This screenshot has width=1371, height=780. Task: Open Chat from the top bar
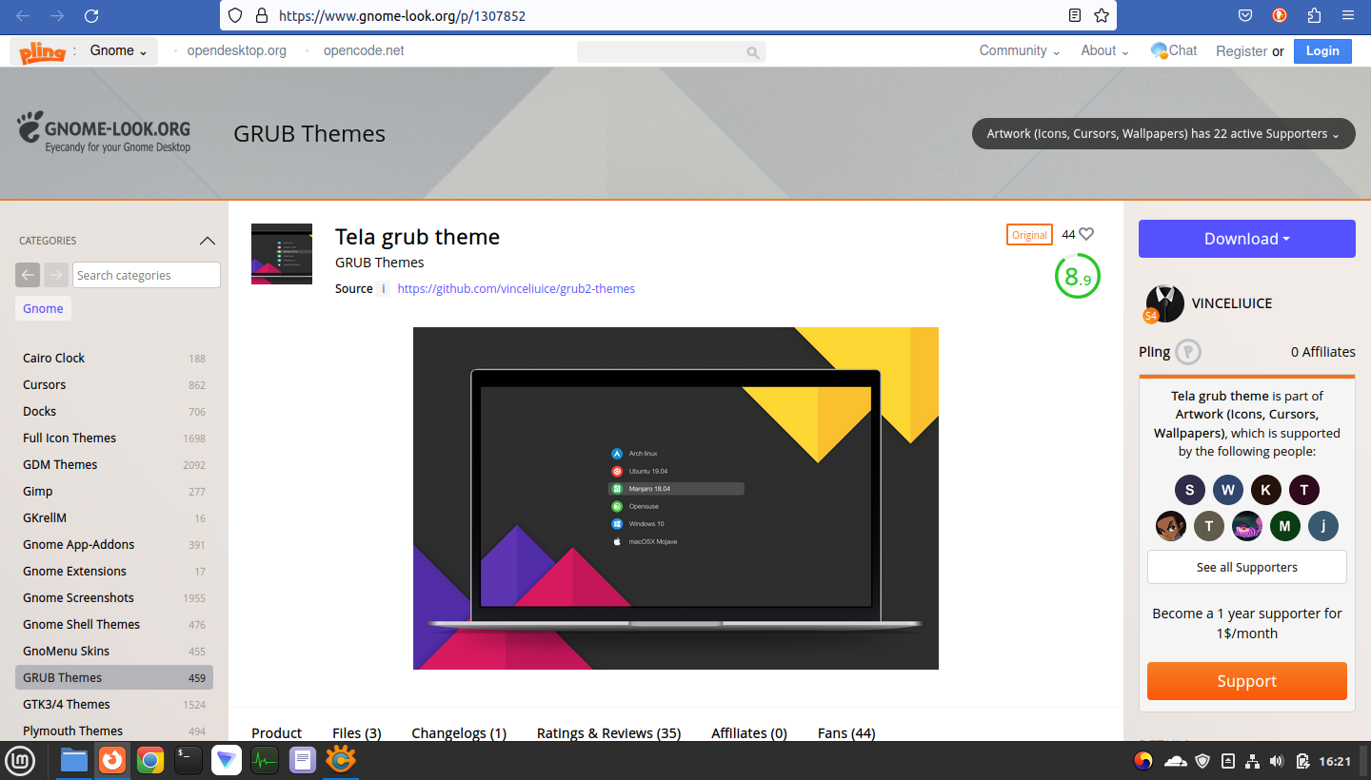coord(1174,50)
